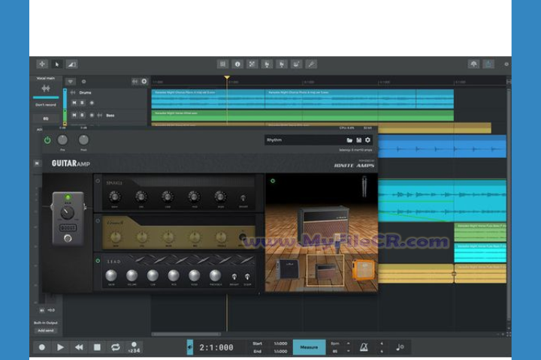541x360 pixels.
Task: Click the Drums track name
Action: click(85, 93)
